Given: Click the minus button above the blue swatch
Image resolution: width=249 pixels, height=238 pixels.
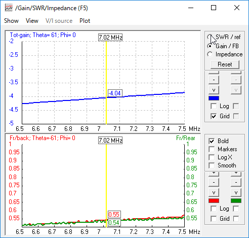Looking at the screenshot, I should tap(214, 80).
